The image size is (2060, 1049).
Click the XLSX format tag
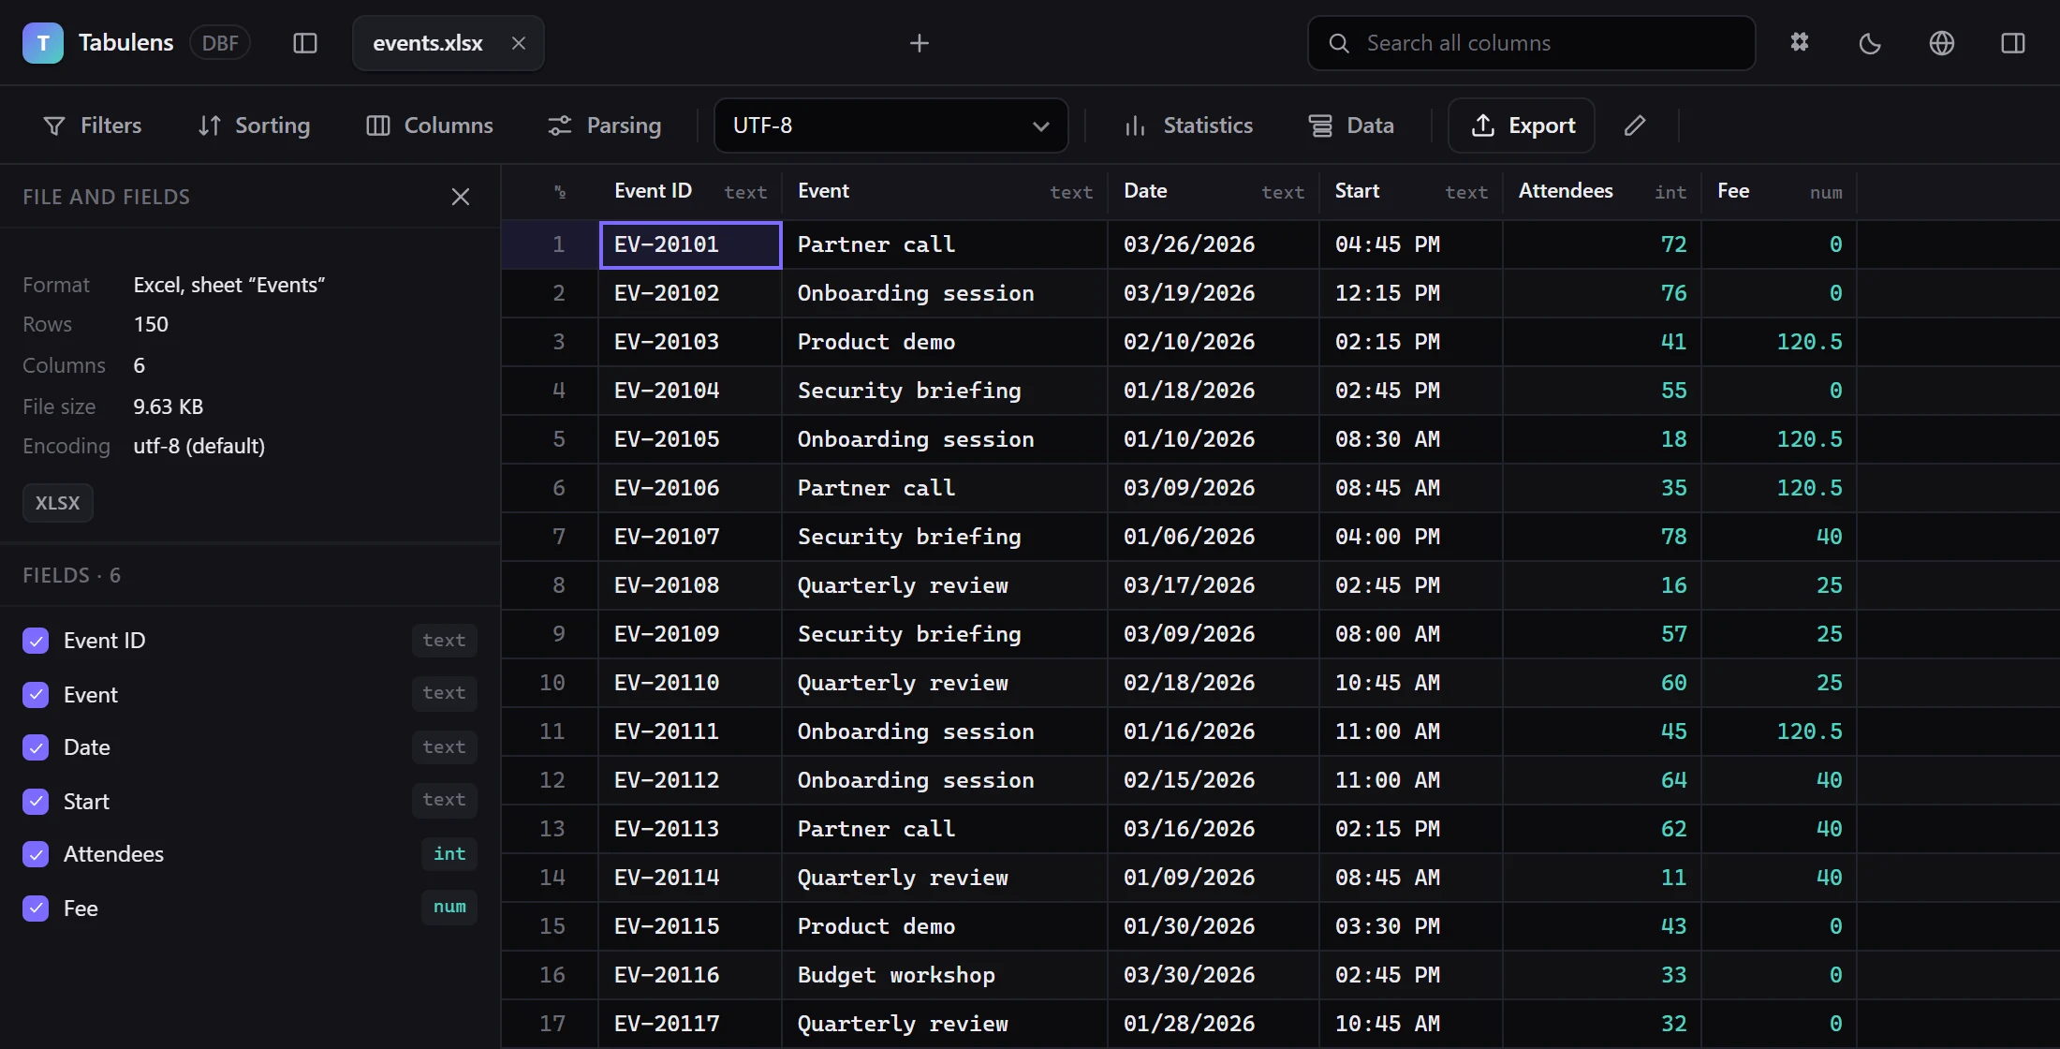pos(58,503)
